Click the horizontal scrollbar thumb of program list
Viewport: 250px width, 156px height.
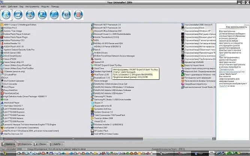(73, 139)
